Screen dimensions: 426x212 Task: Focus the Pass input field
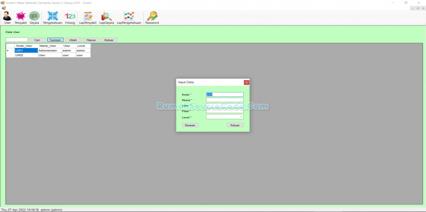(x=224, y=111)
